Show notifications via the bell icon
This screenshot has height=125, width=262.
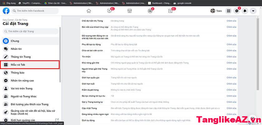pyautogui.click(x=245, y=11)
